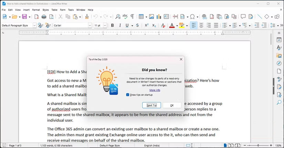
Task: Center align the paragraph text
Action: [x=201, y=25]
